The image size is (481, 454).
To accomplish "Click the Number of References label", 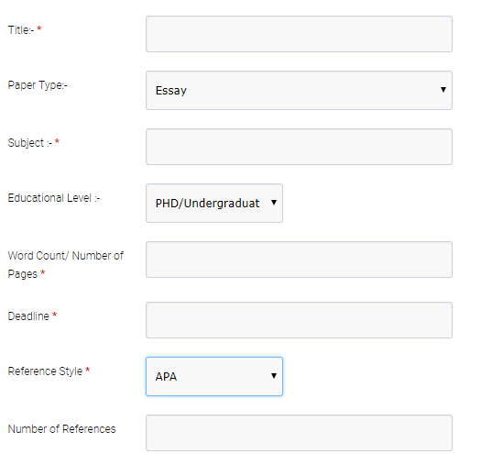I will tap(61, 429).
